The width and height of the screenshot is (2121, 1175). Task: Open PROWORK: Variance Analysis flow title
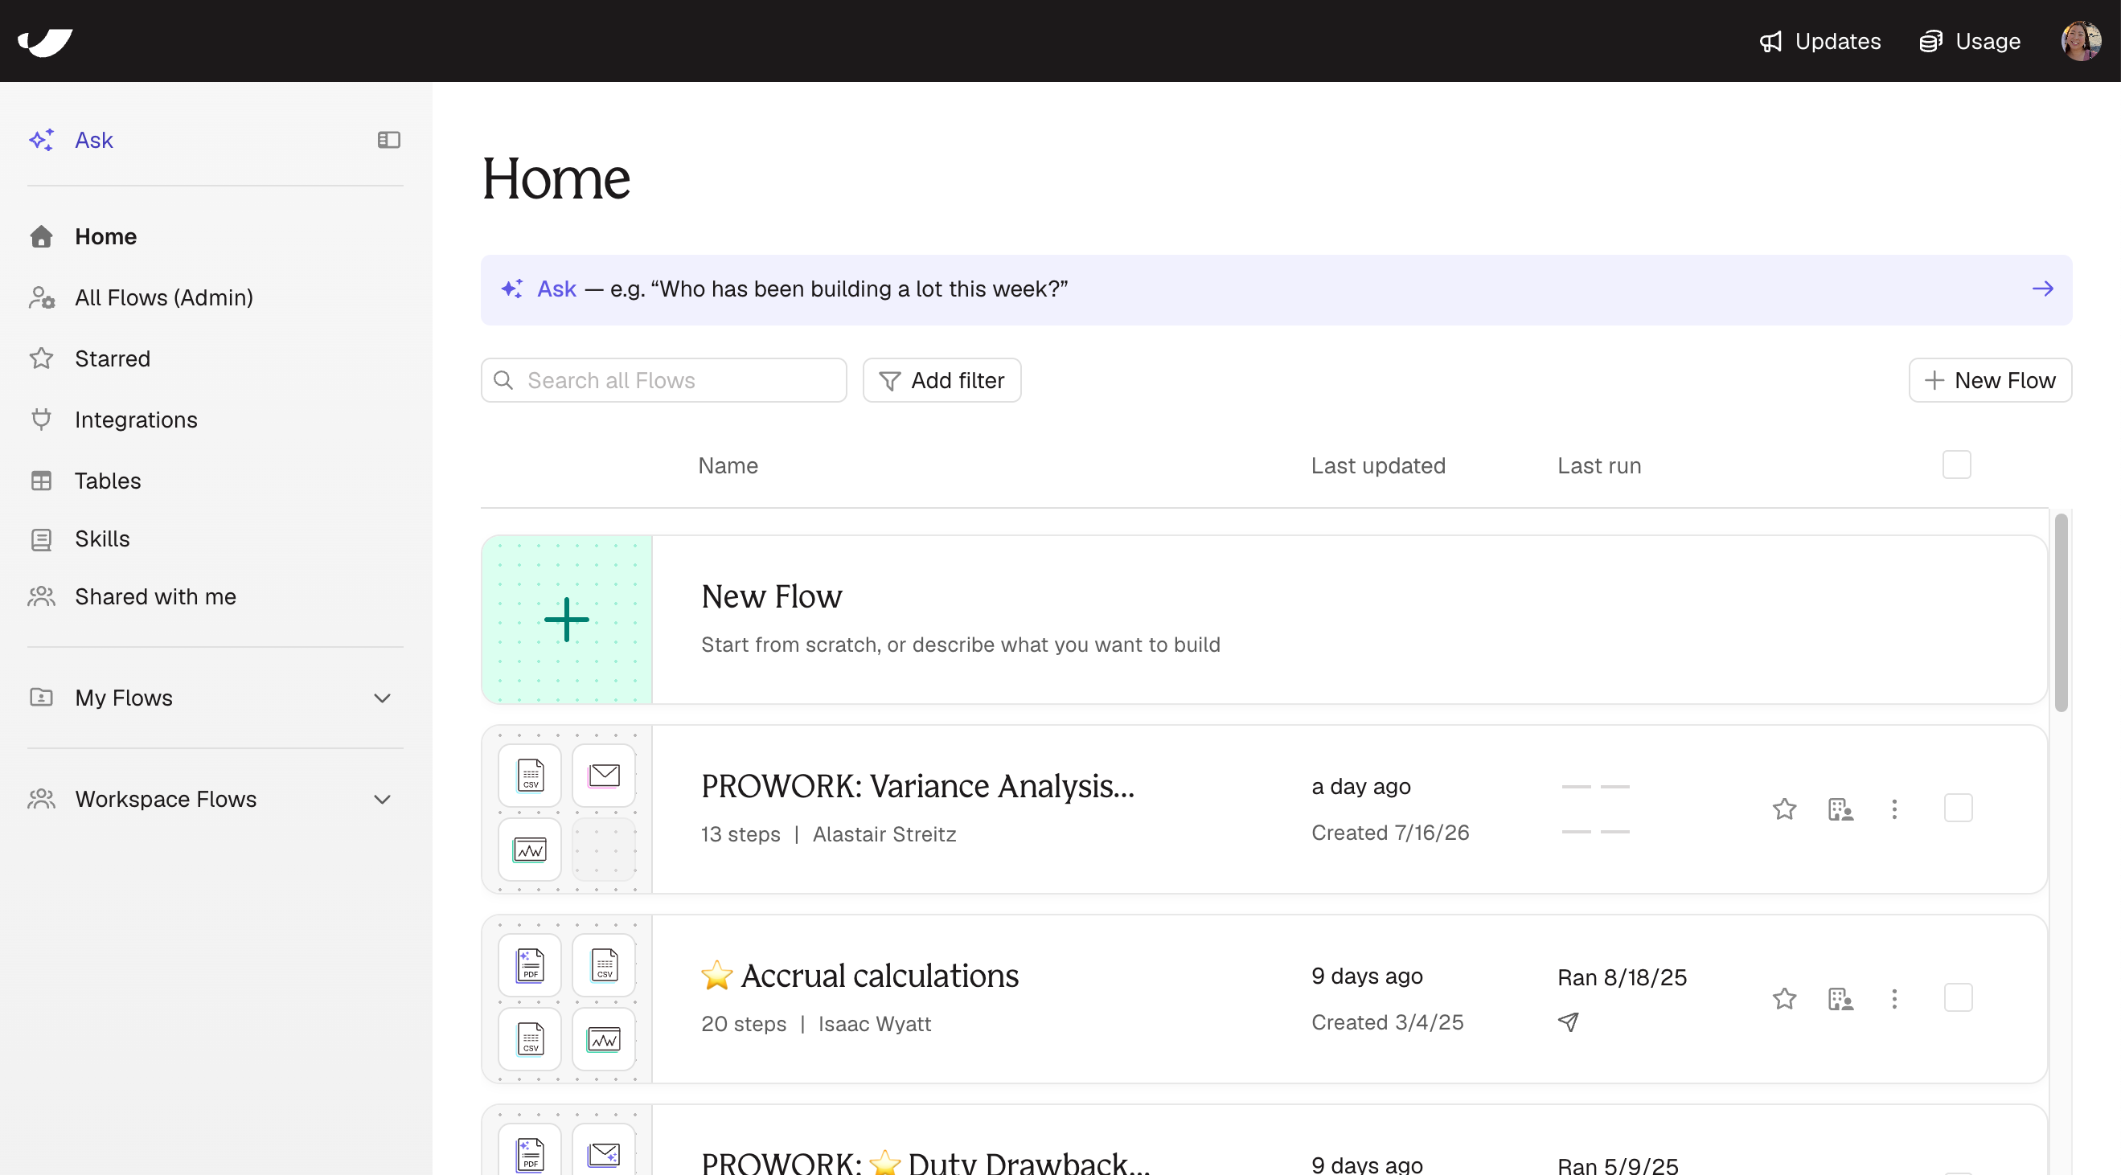[918, 787]
